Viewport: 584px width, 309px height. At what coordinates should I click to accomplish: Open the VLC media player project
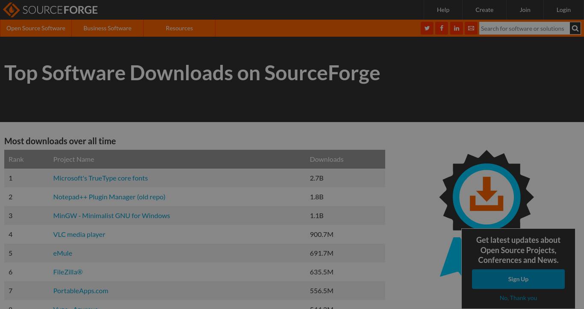pyautogui.click(x=79, y=234)
